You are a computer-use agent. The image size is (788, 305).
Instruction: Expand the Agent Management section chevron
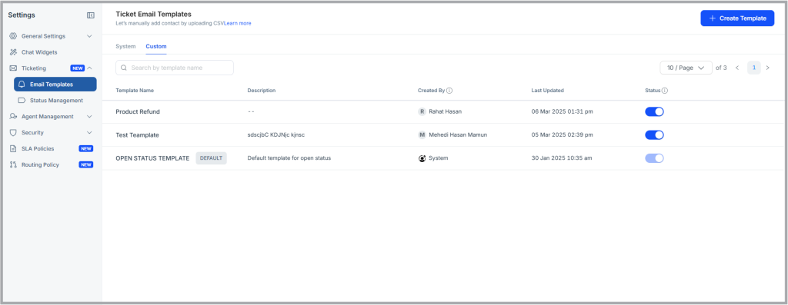click(x=89, y=116)
